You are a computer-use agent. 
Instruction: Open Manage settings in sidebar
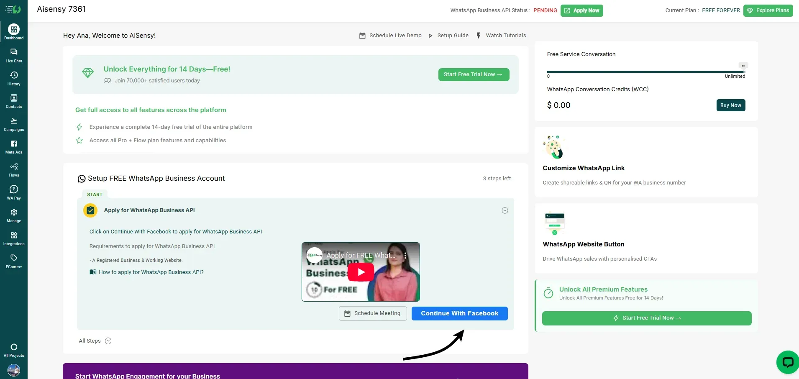[14, 215]
